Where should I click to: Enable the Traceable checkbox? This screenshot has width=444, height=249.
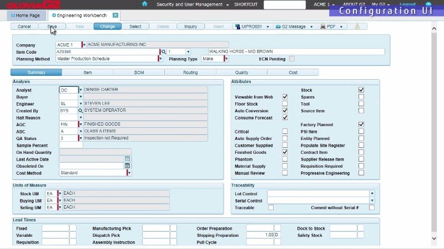[x=271, y=207]
